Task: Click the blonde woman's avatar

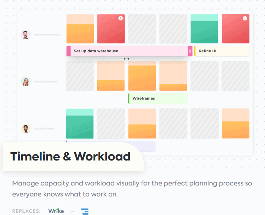Action: (x=26, y=81)
